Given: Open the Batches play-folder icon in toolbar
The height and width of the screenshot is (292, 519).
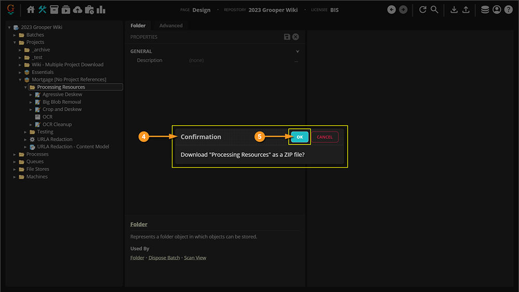Looking at the screenshot, I should pos(66,9).
